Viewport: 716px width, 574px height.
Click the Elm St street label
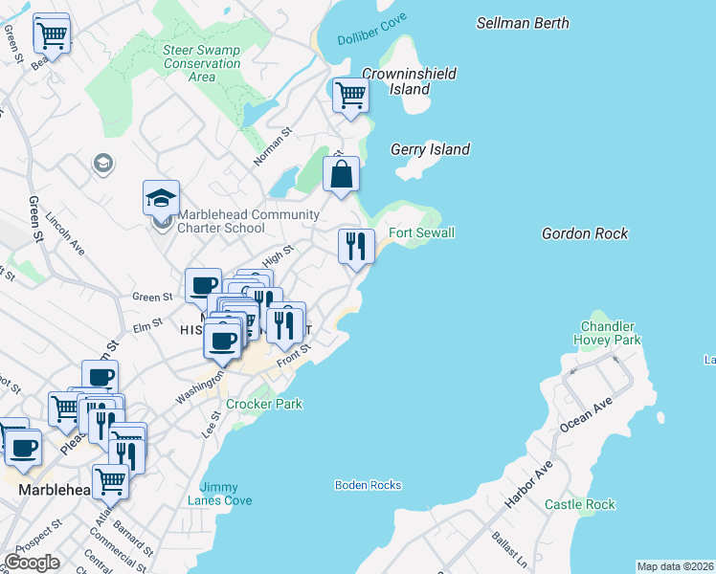(147, 326)
